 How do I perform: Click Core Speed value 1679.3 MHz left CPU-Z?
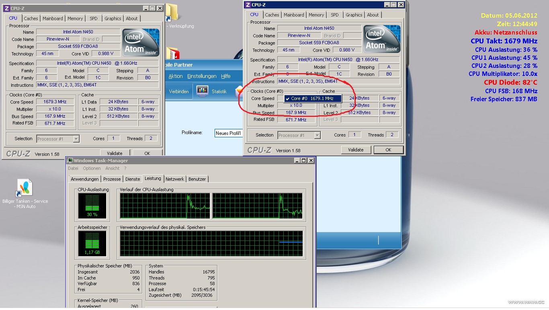click(55, 102)
